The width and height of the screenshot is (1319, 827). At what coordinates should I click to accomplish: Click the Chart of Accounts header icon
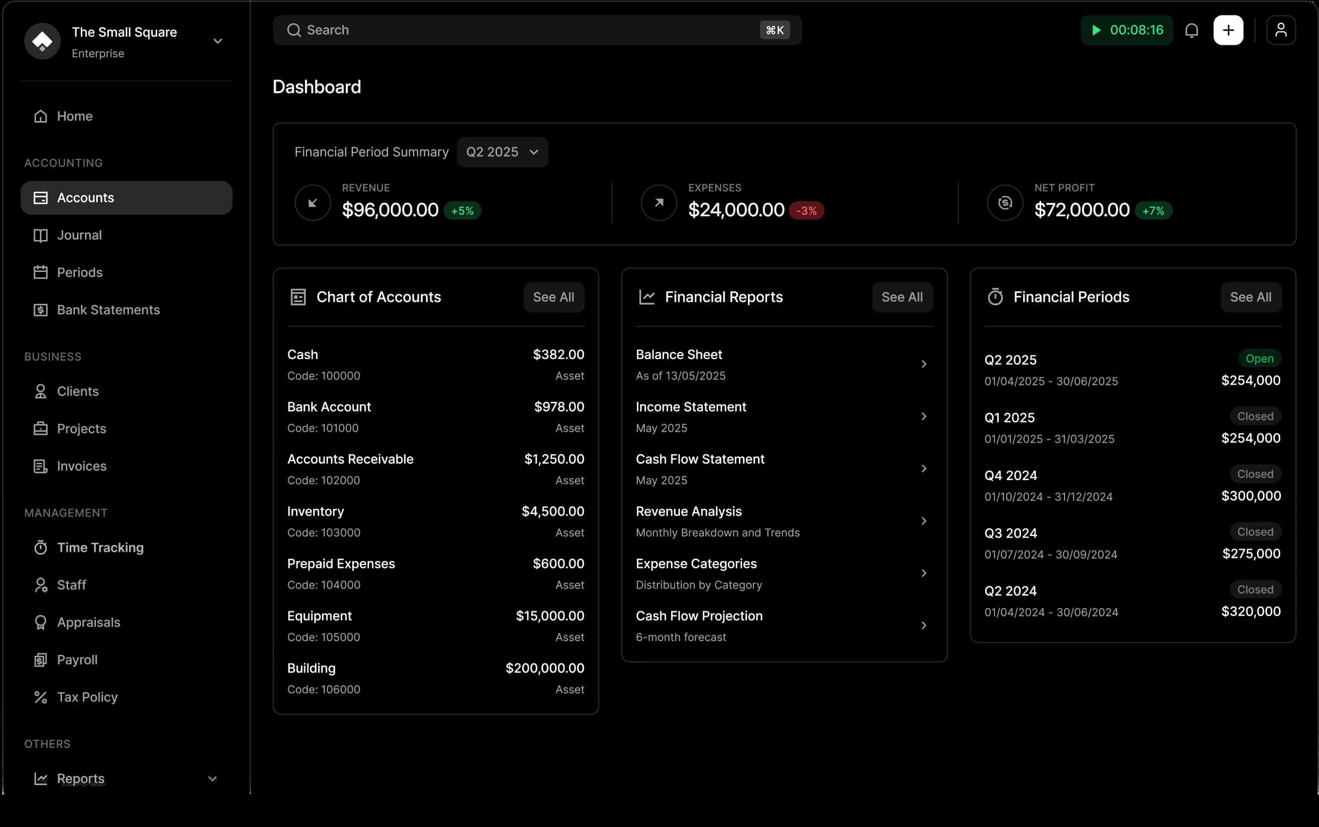pyautogui.click(x=298, y=297)
